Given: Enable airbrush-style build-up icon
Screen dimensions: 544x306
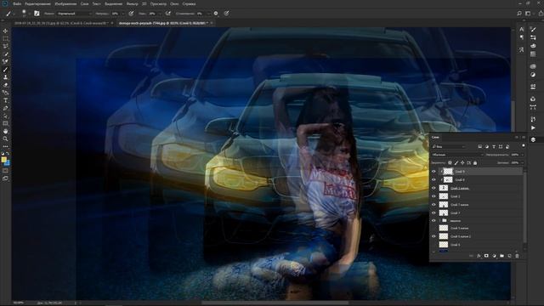Looking at the screenshot, I should tap(168, 14).
